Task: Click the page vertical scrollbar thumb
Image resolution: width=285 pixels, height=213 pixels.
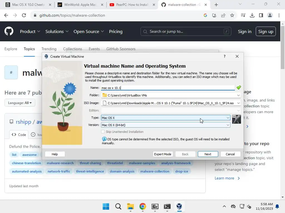Action: pyautogui.click(x=282, y=47)
